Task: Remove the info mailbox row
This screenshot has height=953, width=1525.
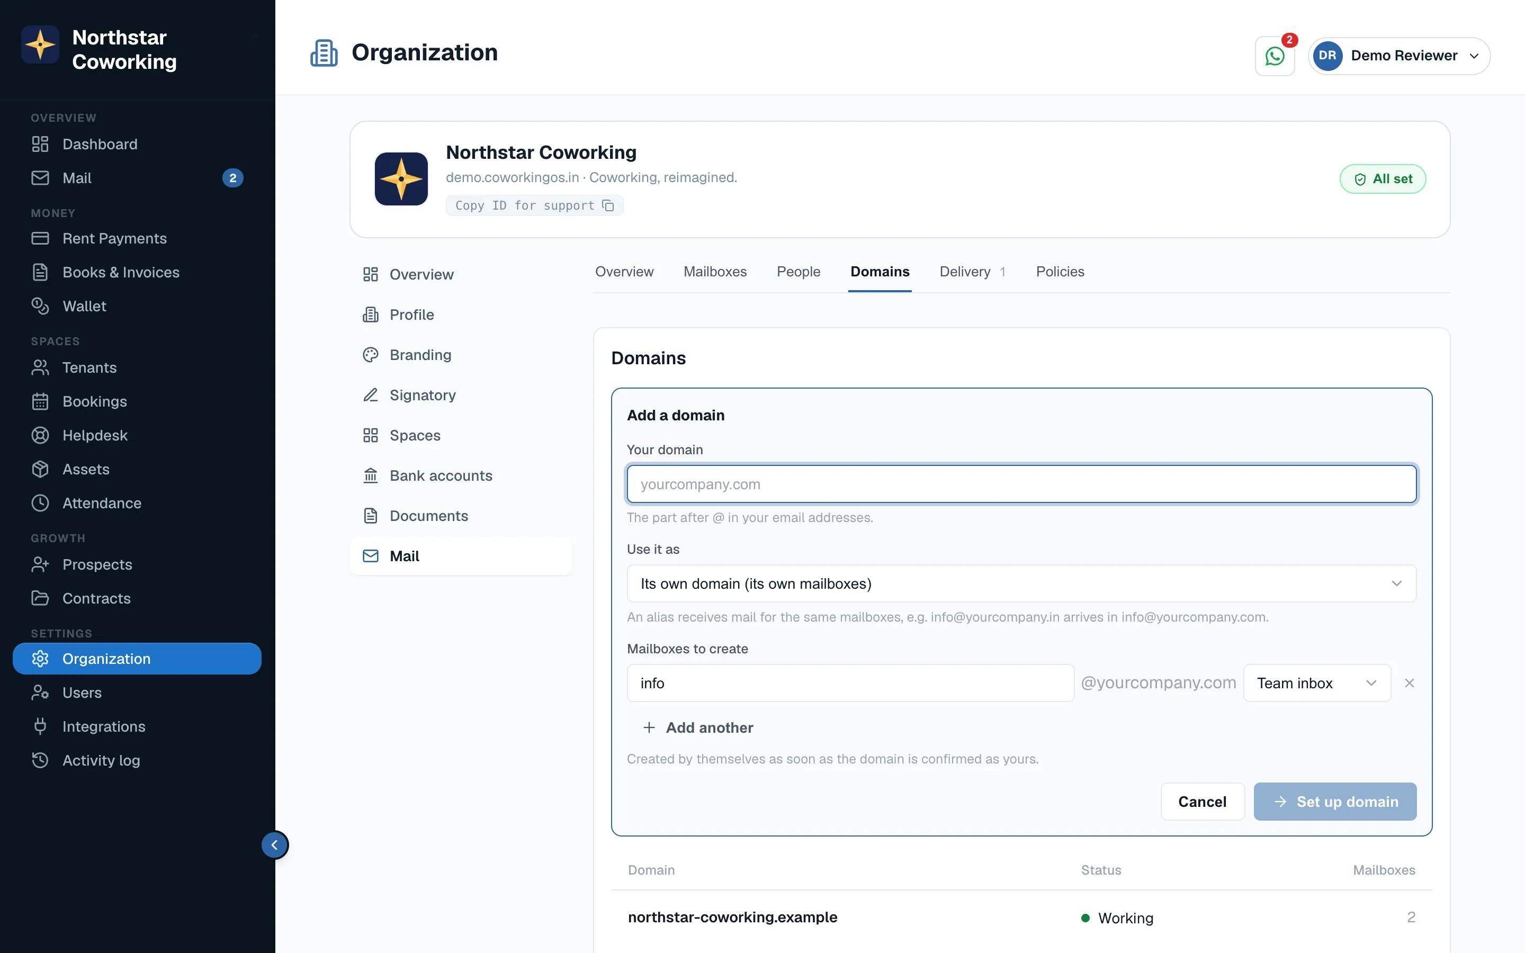Action: pos(1409,682)
